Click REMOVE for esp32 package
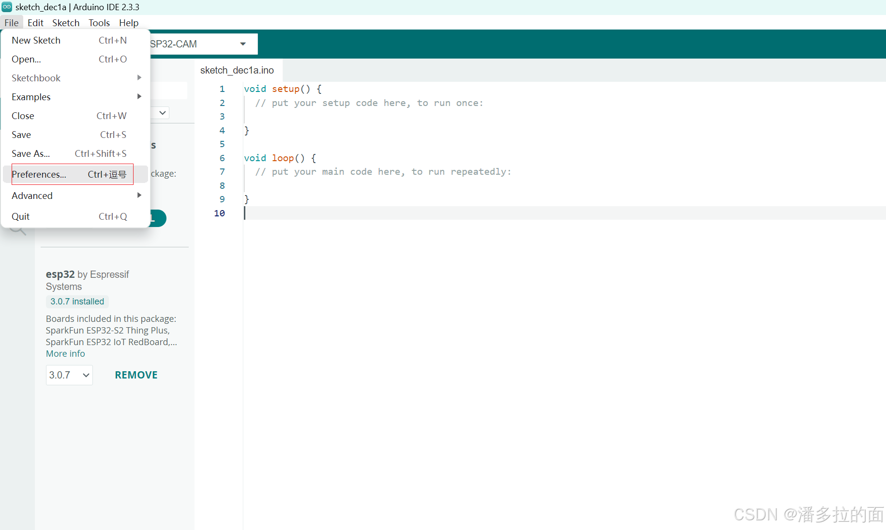The image size is (886, 530). pyautogui.click(x=136, y=375)
